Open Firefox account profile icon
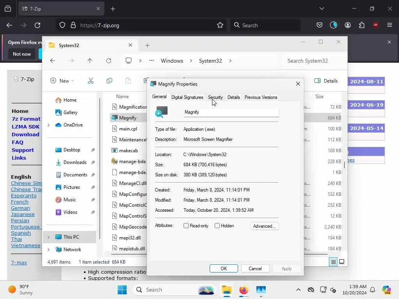Screen dimensions: 399x299 click(348, 25)
